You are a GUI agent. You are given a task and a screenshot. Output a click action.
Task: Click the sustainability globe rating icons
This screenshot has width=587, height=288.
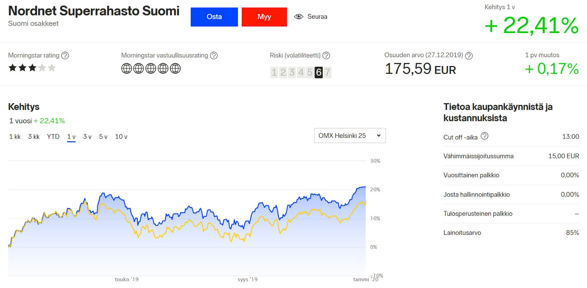point(151,68)
